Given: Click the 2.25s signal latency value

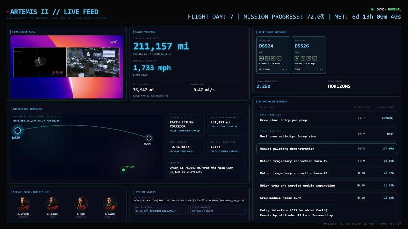Looking at the screenshot, I should tap(264, 86).
